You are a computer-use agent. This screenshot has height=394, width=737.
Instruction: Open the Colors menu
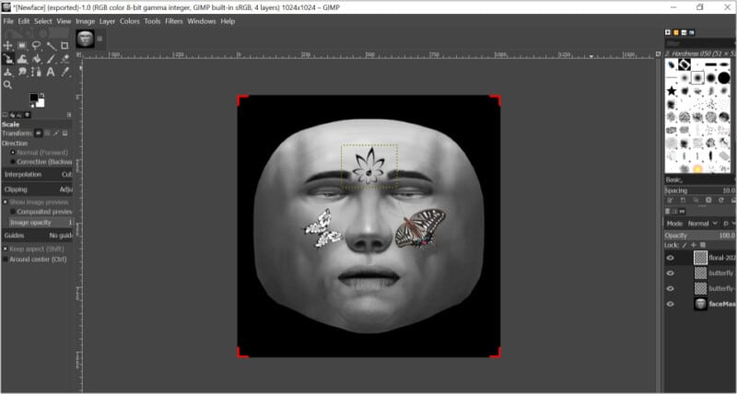click(130, 21)
